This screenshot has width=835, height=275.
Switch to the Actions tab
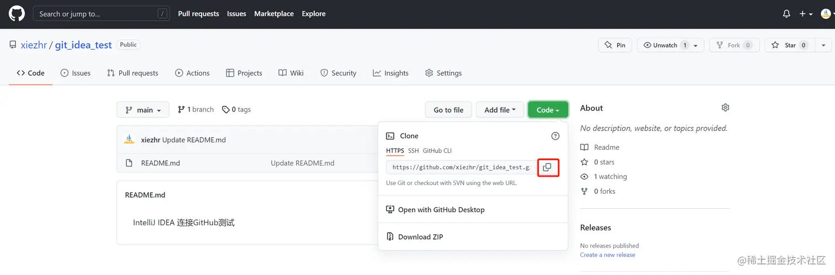[192, 73]
